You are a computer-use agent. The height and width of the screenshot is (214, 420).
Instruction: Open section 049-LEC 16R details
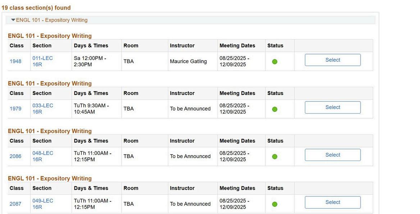click(42, 204)
